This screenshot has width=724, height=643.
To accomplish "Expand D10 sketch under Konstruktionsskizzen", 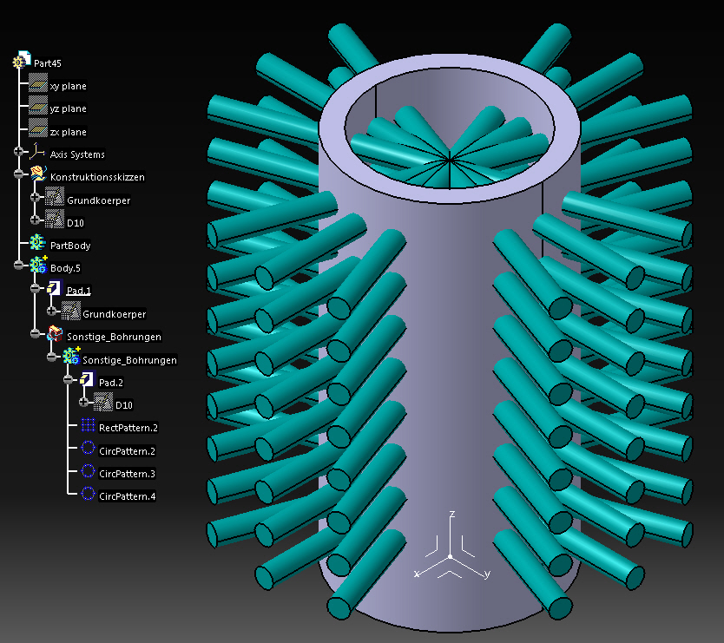I will point(35,220).
